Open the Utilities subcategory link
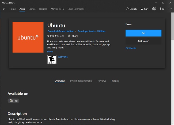 point(101,31)
